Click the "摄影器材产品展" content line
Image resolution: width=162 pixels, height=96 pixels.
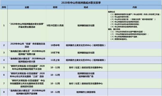(x=124, y=37)
